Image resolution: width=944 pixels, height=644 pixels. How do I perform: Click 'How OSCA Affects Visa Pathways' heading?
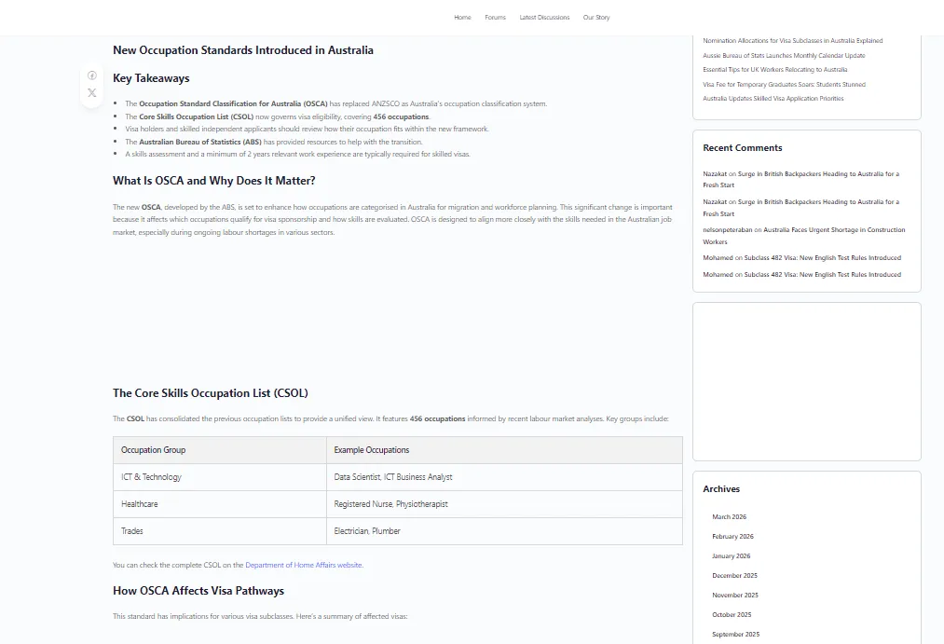[198, 591]
